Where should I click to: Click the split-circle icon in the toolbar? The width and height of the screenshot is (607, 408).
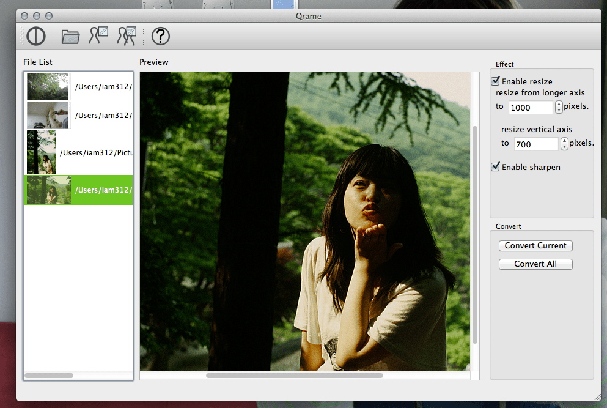(x=36, y=37)
